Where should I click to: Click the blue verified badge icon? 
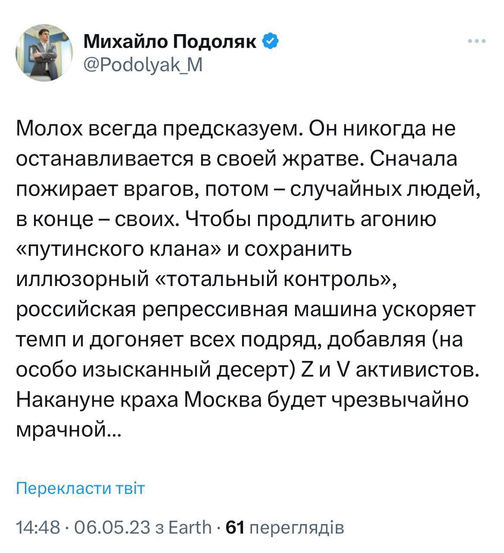point(271,42)
